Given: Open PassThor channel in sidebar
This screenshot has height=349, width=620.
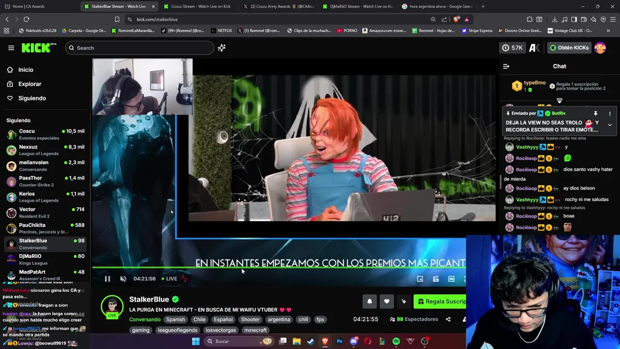Looking at the screenshot, I should coord(46,181).
